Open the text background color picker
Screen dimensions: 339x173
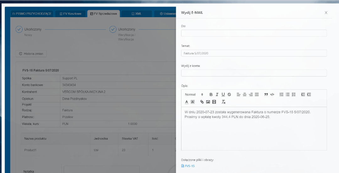click(193, 102)
